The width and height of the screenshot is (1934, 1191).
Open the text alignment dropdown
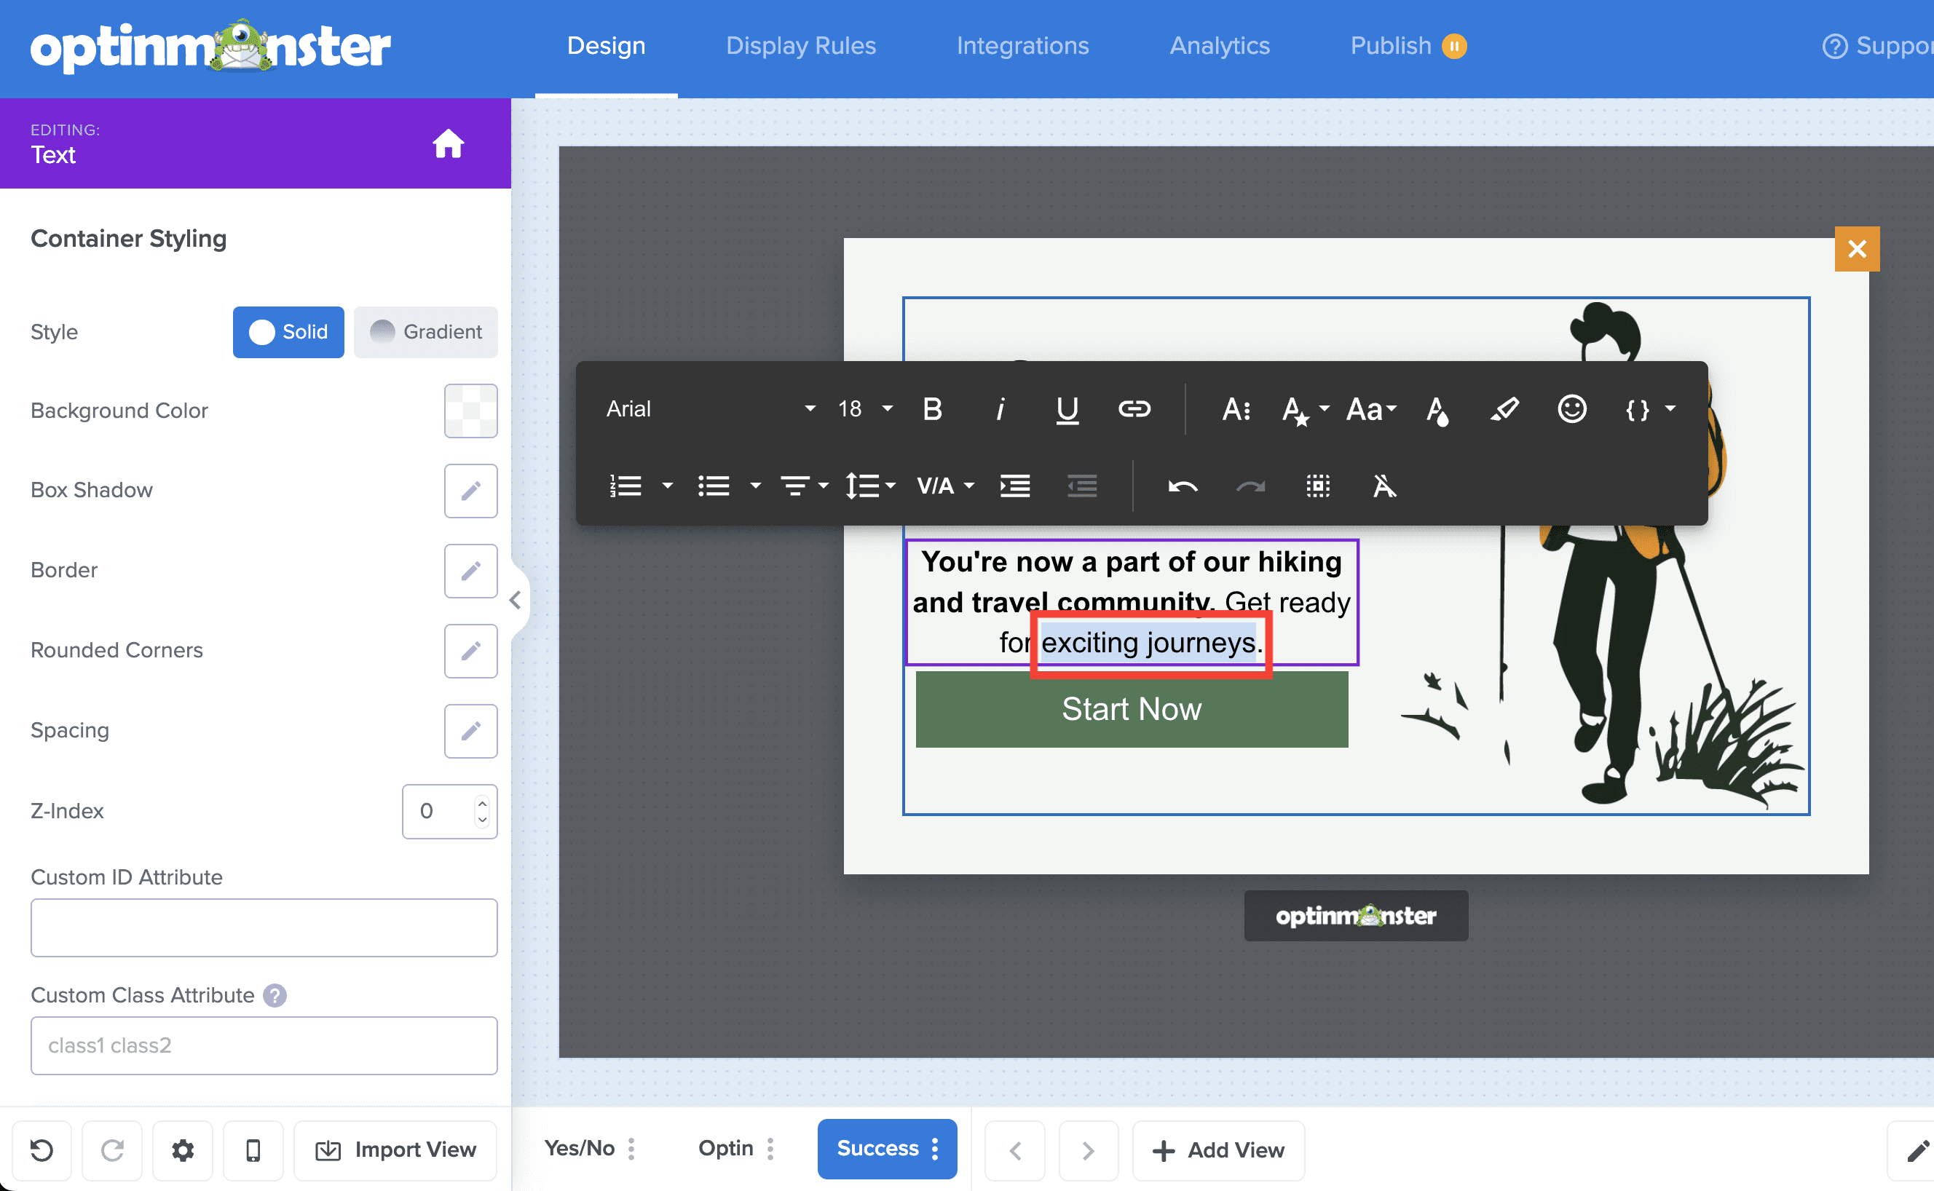804,486
